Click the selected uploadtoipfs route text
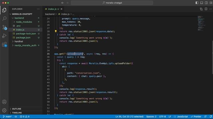Image resolution: width=213 pixels, height=119 pixels. click(x=75, y=54)
